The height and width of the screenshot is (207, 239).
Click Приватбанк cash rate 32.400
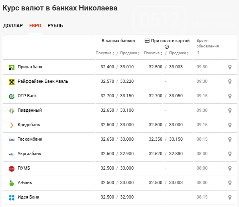pos(107,67)
